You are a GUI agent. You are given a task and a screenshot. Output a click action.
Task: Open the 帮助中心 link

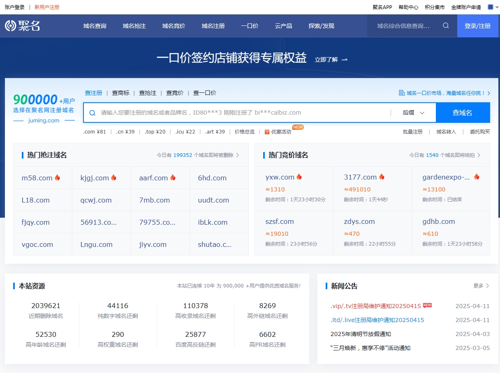[408, 7]
